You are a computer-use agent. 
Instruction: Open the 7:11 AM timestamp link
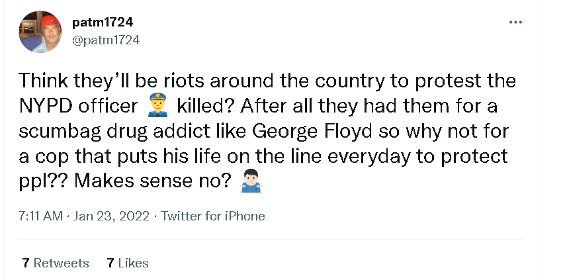point(42,216)
